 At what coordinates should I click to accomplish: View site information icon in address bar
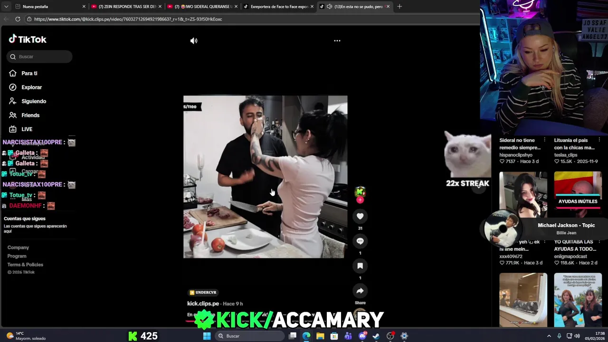(x=29, y=19)
